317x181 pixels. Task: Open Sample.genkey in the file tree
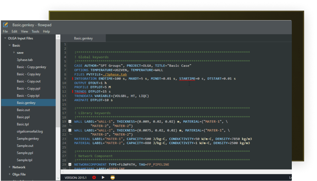point(28,139)
